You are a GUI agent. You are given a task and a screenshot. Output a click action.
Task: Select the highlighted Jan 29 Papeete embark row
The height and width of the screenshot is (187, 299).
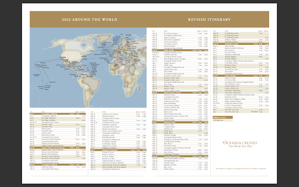58,148
